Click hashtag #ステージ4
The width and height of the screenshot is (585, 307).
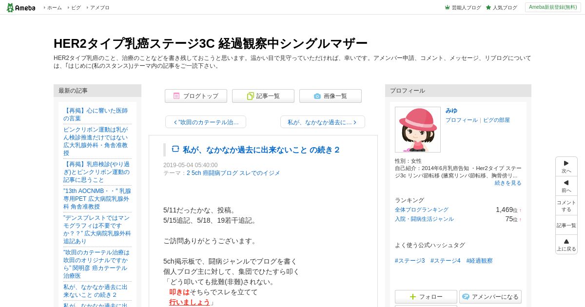pyautogui.click(x=446, y=261)
